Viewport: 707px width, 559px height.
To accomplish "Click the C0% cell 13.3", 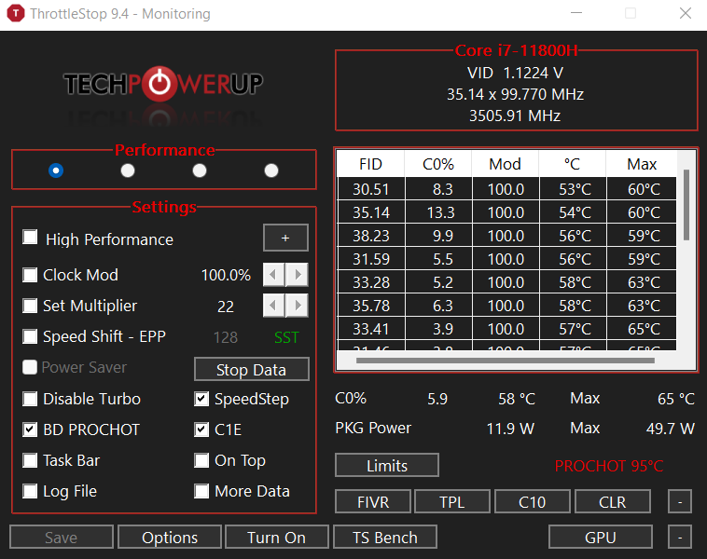I will click(438, 212).
